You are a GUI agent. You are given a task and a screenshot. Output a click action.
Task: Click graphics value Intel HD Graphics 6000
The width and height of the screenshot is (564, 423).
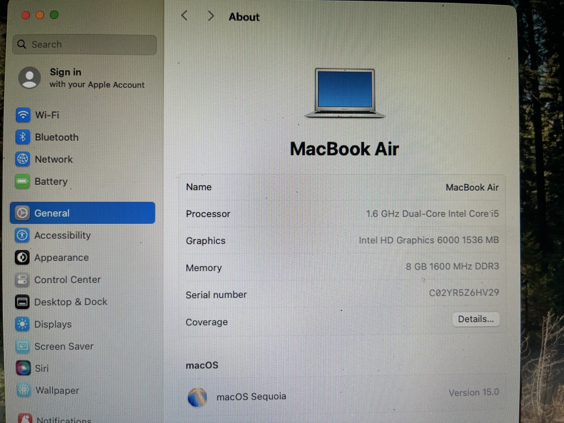429,240
